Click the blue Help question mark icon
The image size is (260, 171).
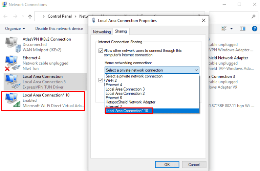point(254,29)
